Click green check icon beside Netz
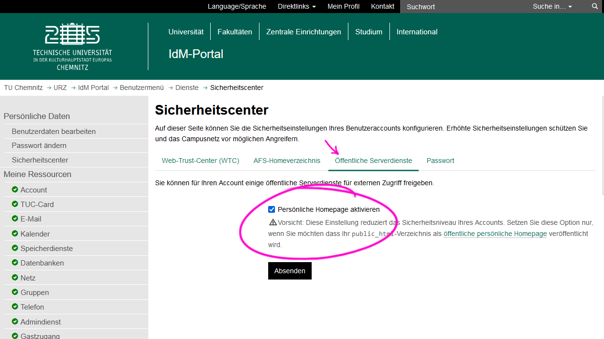The image size is (604, 339). coord(15,278)
